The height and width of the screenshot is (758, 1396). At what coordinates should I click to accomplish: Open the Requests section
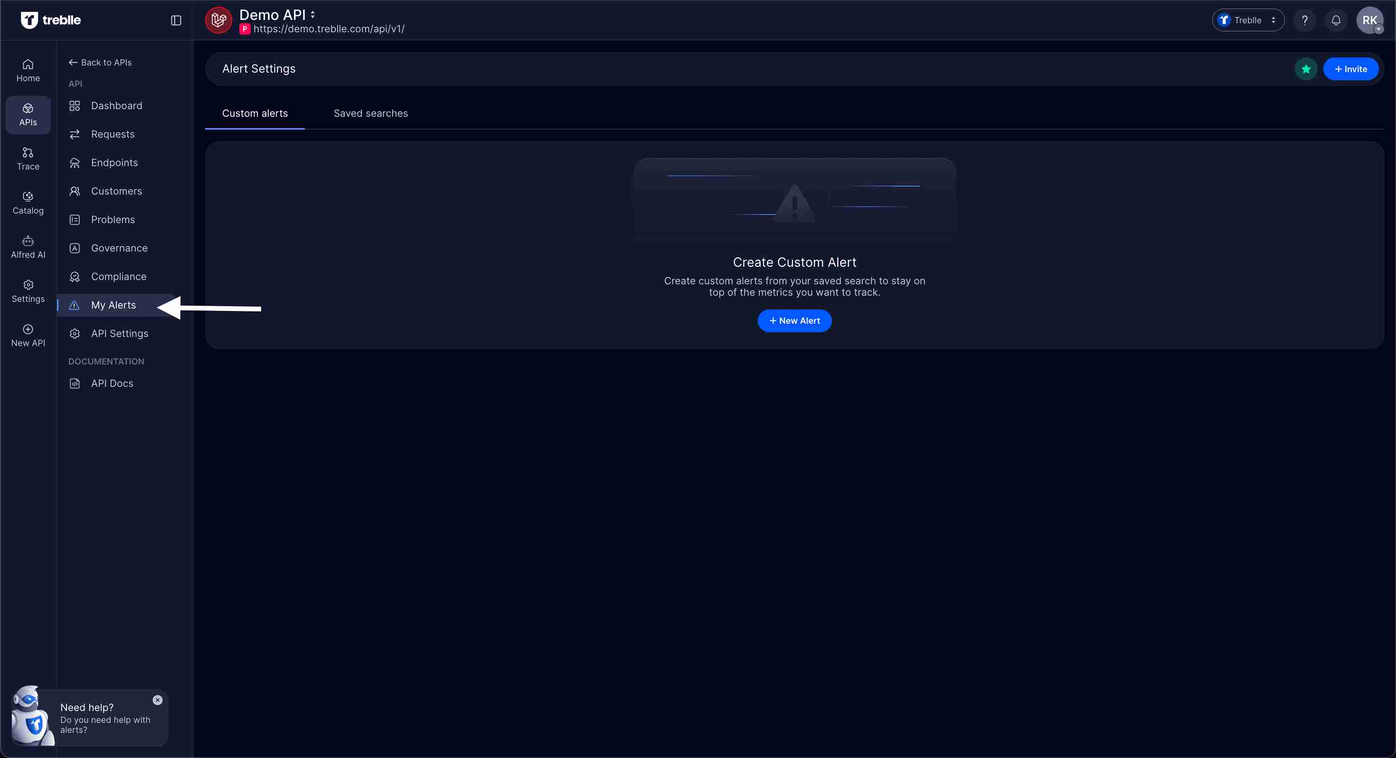[113, 134]
